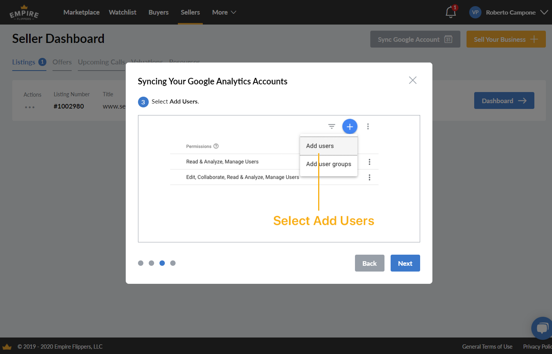Image resolution: width=552 pixels, height=354 pixels.
Task: Open the listing Dashboard button
Action: click(504, 100)
